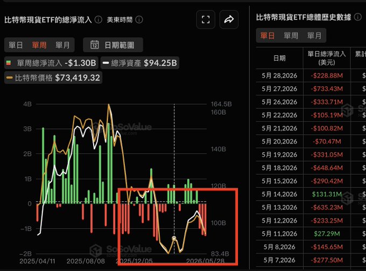Click the $73,419.32 Bitcoin price value
This screenshot has width=366, height=271.
(78, 77)
